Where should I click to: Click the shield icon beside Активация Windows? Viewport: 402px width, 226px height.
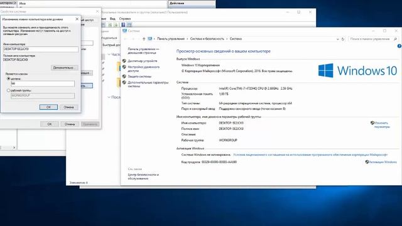tap(367, 162)
